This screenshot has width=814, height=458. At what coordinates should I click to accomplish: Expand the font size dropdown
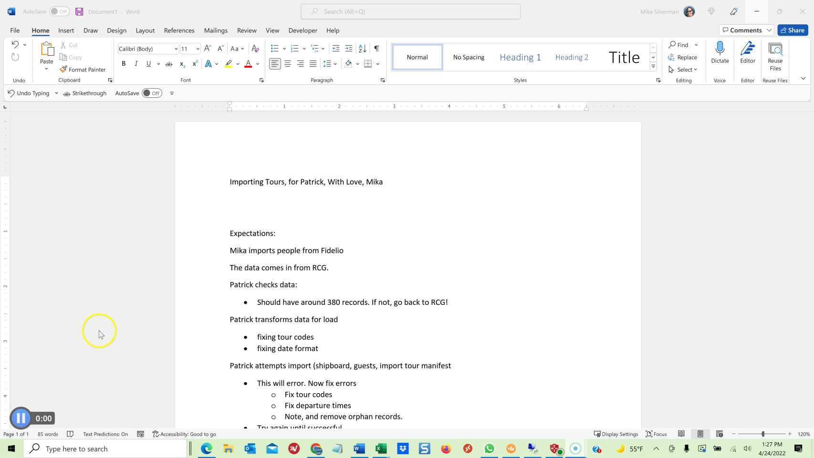click(198, 49)
